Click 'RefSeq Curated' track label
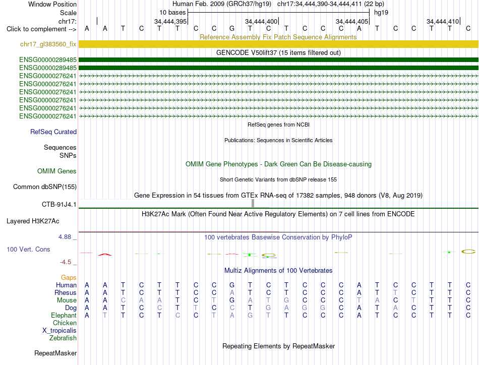Viewport: 479px width, 365px height. click(53, 132)
